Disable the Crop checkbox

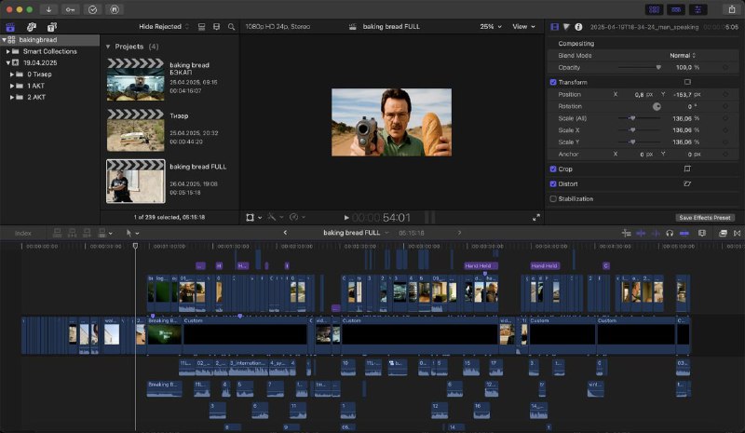pos(553,169)
